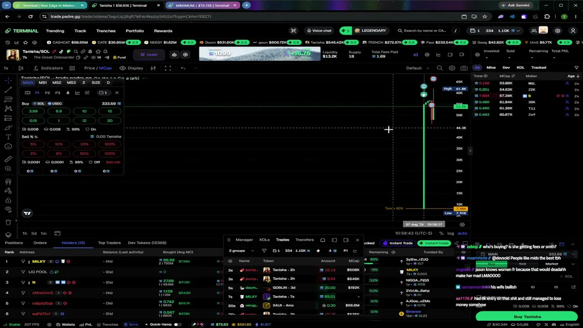Toggle sell protection shield Off

click(x=94, y=162)
